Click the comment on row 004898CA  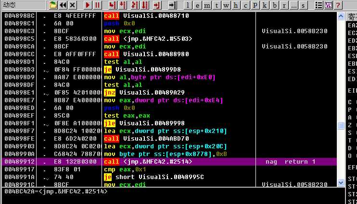pos(294,47)
